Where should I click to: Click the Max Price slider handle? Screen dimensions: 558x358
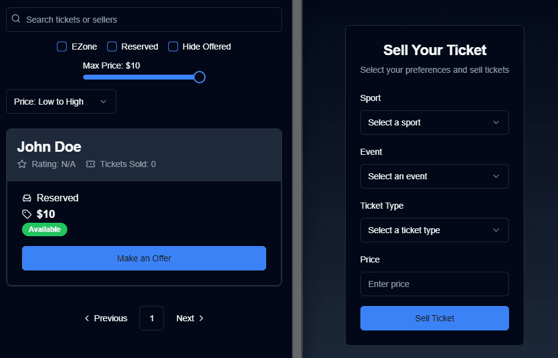pyautogui.click(x=199, y=77)
